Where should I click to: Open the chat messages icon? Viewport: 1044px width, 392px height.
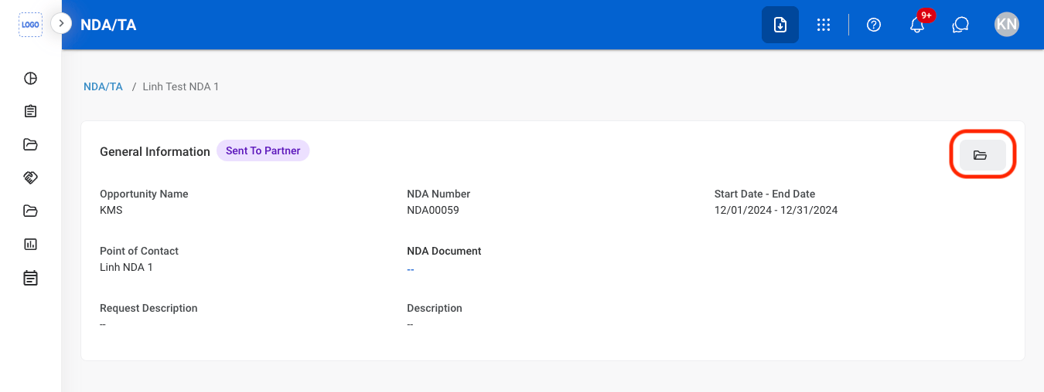point(960,25)
